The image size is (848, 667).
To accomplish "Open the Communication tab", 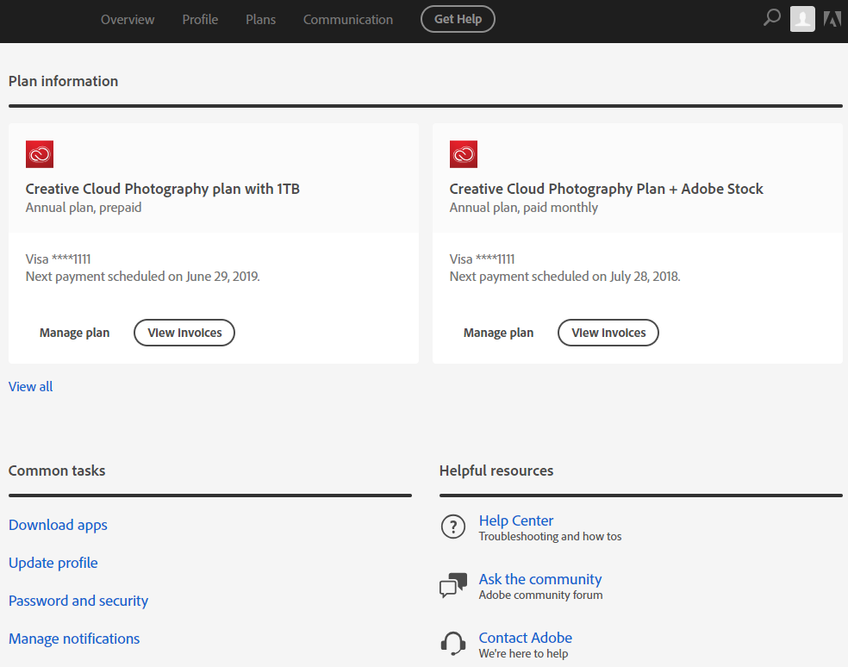I will (348, 20).
